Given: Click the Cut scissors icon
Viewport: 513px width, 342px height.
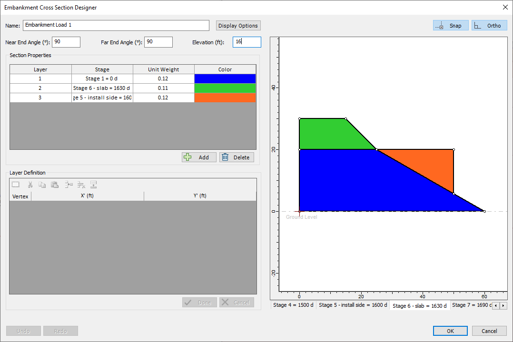Looking at the screenshot, I should [30, 185].
